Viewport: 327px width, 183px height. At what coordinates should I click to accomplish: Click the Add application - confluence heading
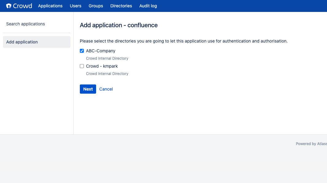pos(119,25)
